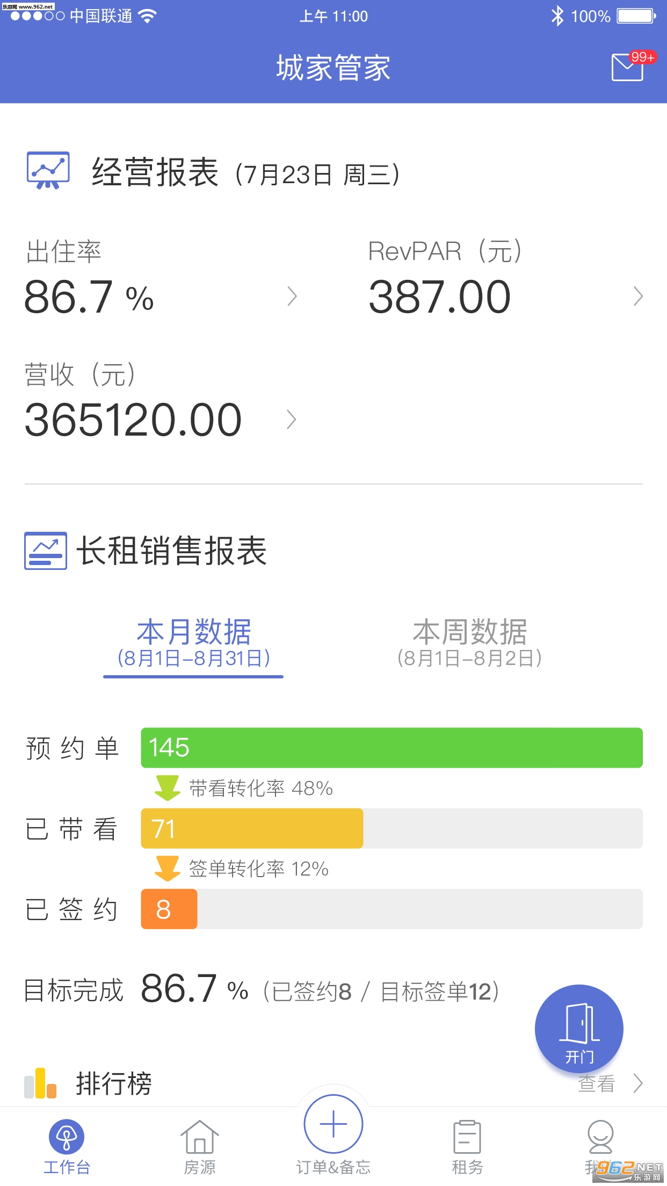Viewport: 667px width, 1186px height.
Task: Tap the 经营报表 presentation chart icon
Action: (48, 170)
